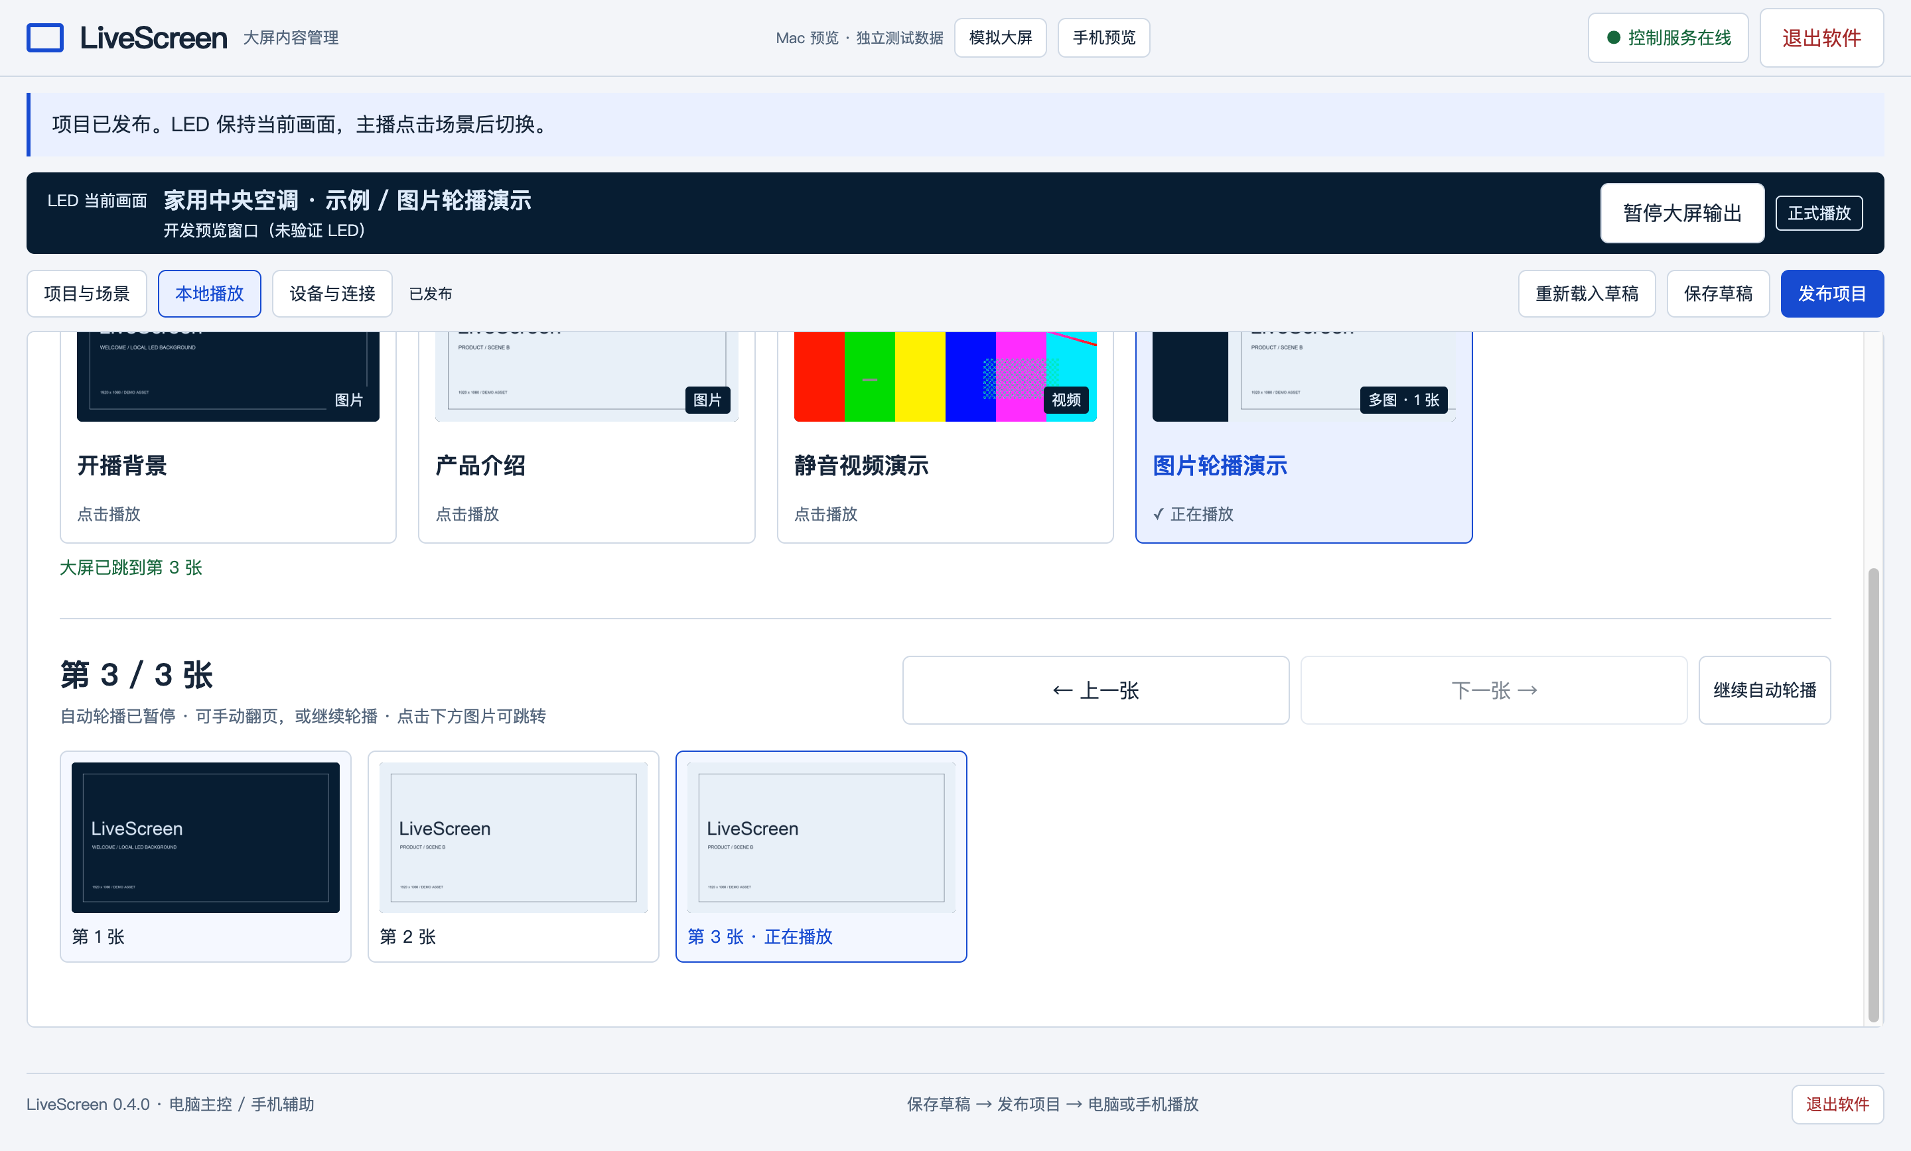
Task: Click the footer 退出软件 button
Action: coord(1837,1104)
